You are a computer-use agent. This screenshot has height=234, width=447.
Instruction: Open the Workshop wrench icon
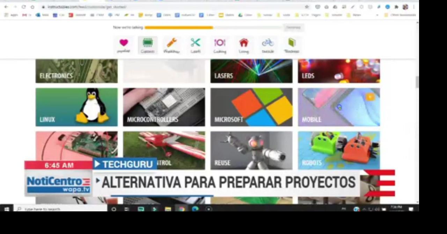[171, 45]
